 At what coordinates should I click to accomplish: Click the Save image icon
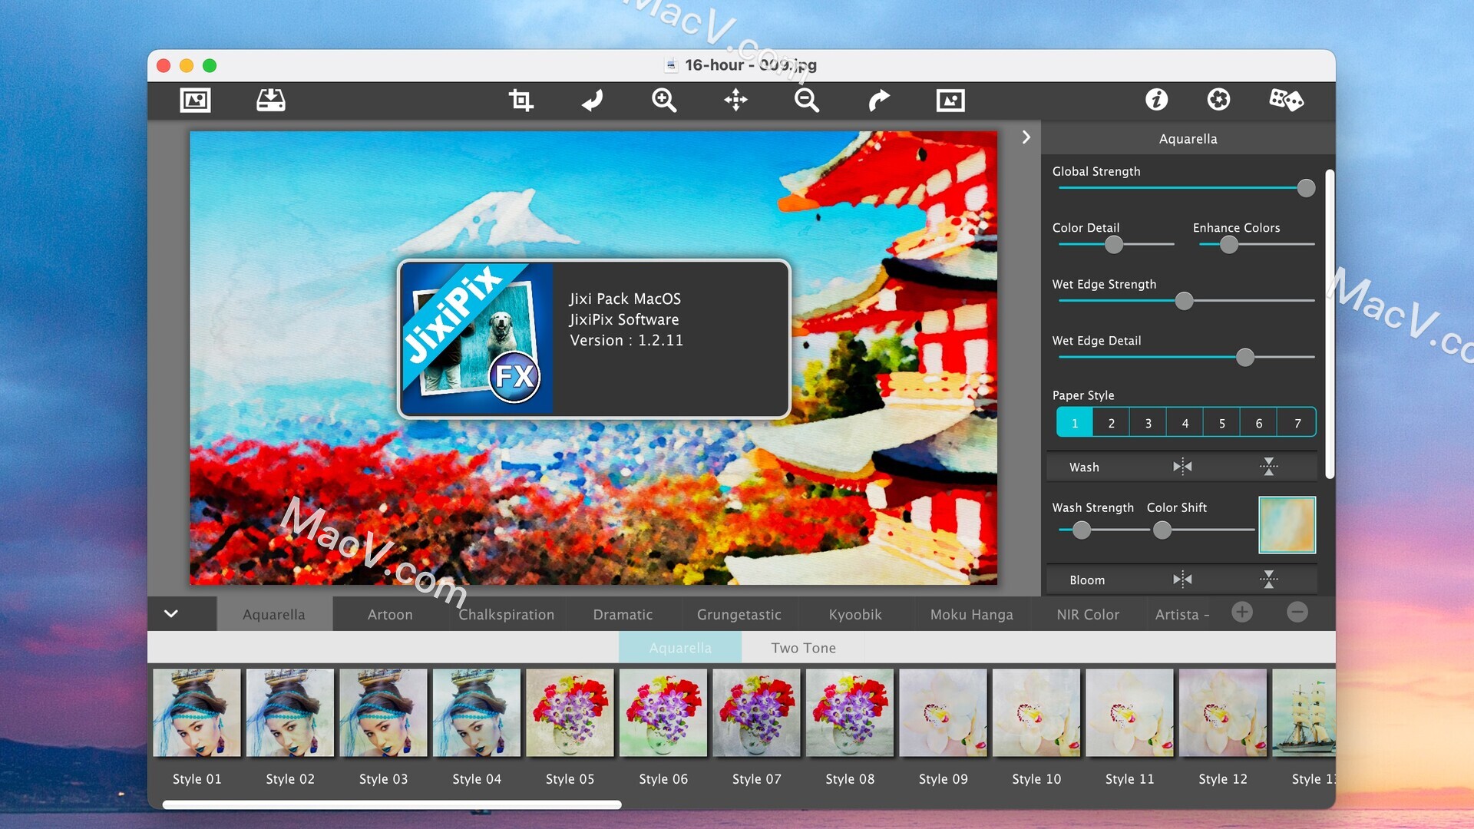click(x=271, y=100)
